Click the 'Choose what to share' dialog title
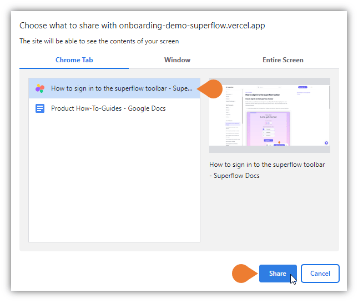This screenshot has height=303, width=358. click(142, 26)
